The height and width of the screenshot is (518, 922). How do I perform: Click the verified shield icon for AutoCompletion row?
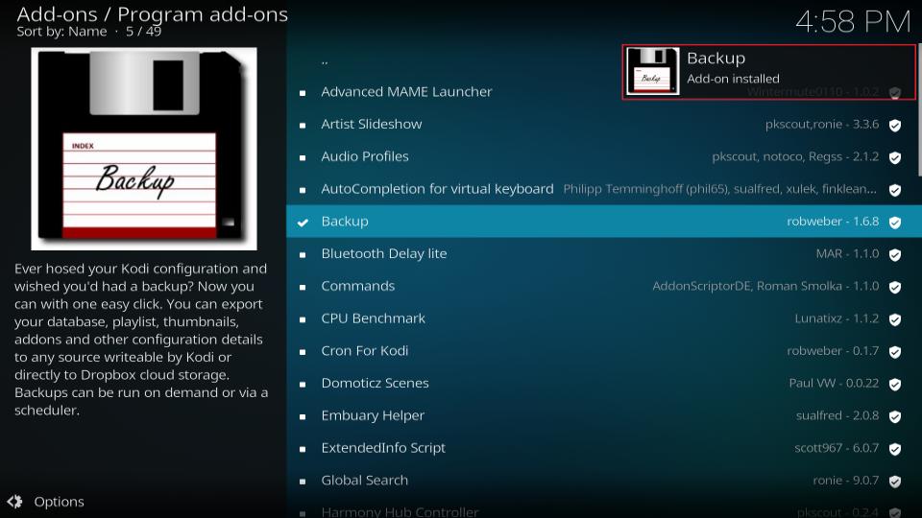[895, 190]
